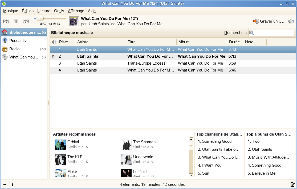Sort by now-playing speaker column
The height and width of the screenshot is (189, 297).
pos(54,42)
